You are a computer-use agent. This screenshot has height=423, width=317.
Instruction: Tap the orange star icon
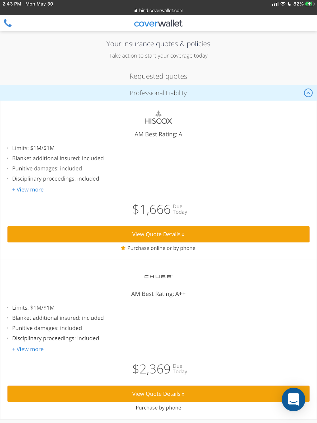click(x=123, y=248)
